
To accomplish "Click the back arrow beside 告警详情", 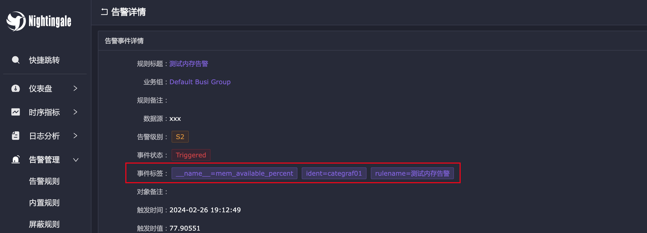I will [104, 12].
